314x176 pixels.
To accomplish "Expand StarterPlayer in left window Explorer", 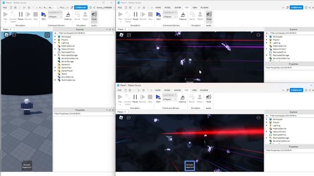I will tap(55, 70).
